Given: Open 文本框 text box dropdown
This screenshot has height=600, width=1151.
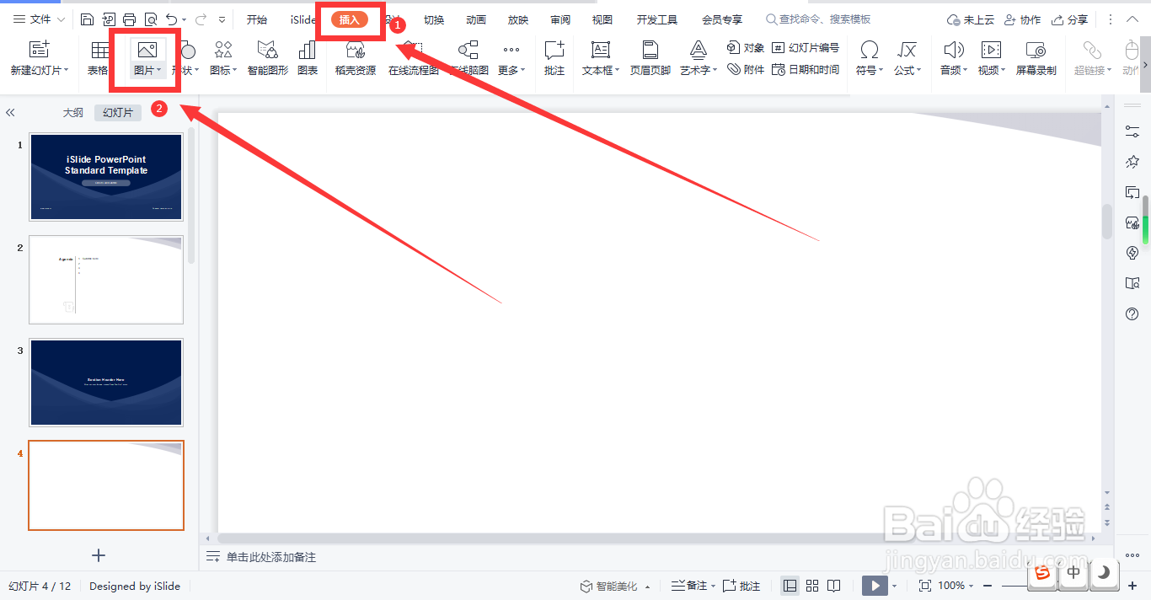Looking at the screenshot, I should (601, 71).
